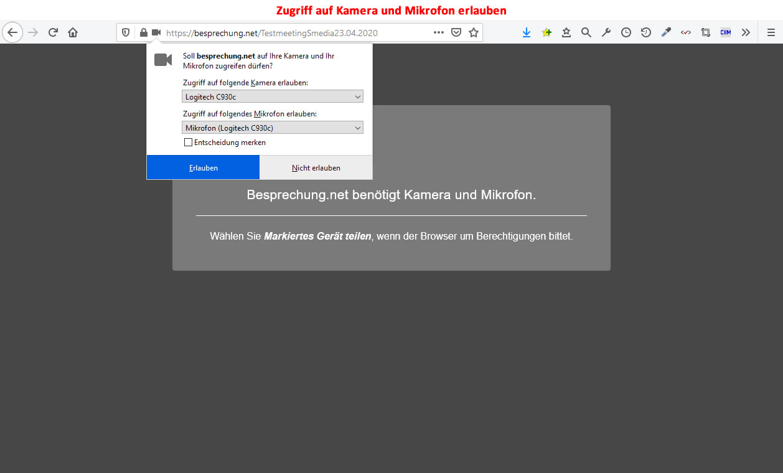Screen dimensions: 783x473
Task: Open the page actions three-dot menu
Action: coord(439,32)
